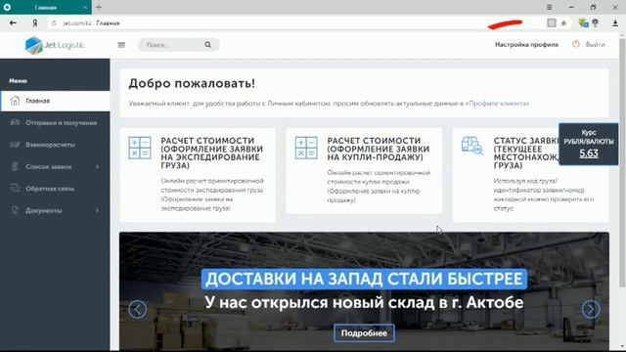Click the Меню sidebar heading

[18, 80]
